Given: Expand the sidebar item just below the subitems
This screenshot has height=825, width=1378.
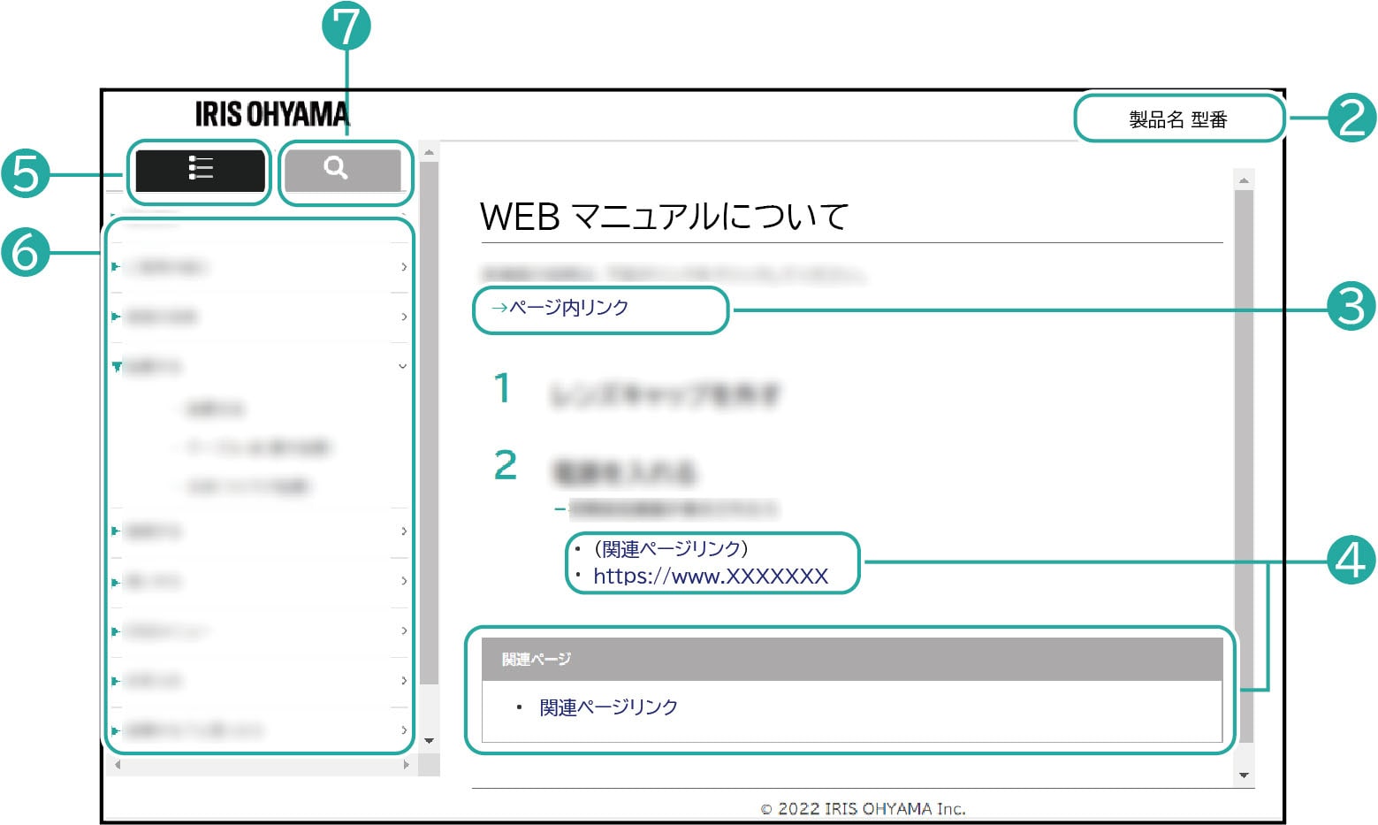Looking at the screenshot, I should [x=155, y=531].
